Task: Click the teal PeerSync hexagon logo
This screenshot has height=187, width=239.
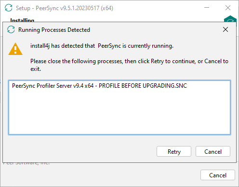Action: (x=230, y=19)
